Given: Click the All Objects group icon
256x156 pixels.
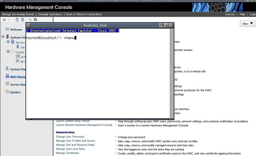Looking at the screenshot, I should tap(18, 61).
